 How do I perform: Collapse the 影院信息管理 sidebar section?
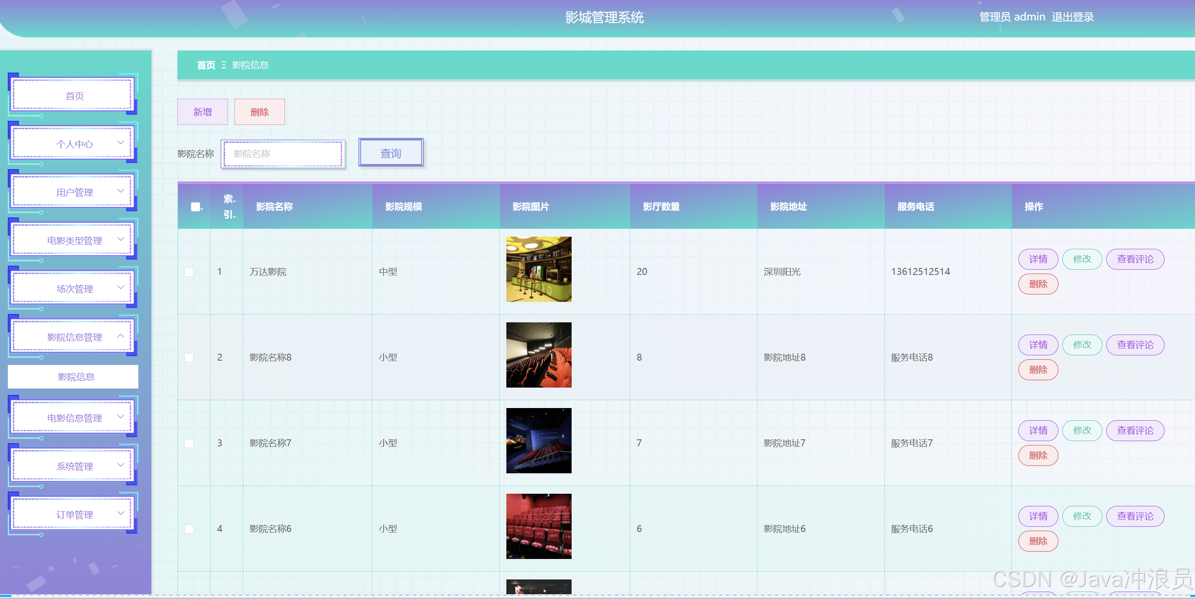tap(74, 337)
